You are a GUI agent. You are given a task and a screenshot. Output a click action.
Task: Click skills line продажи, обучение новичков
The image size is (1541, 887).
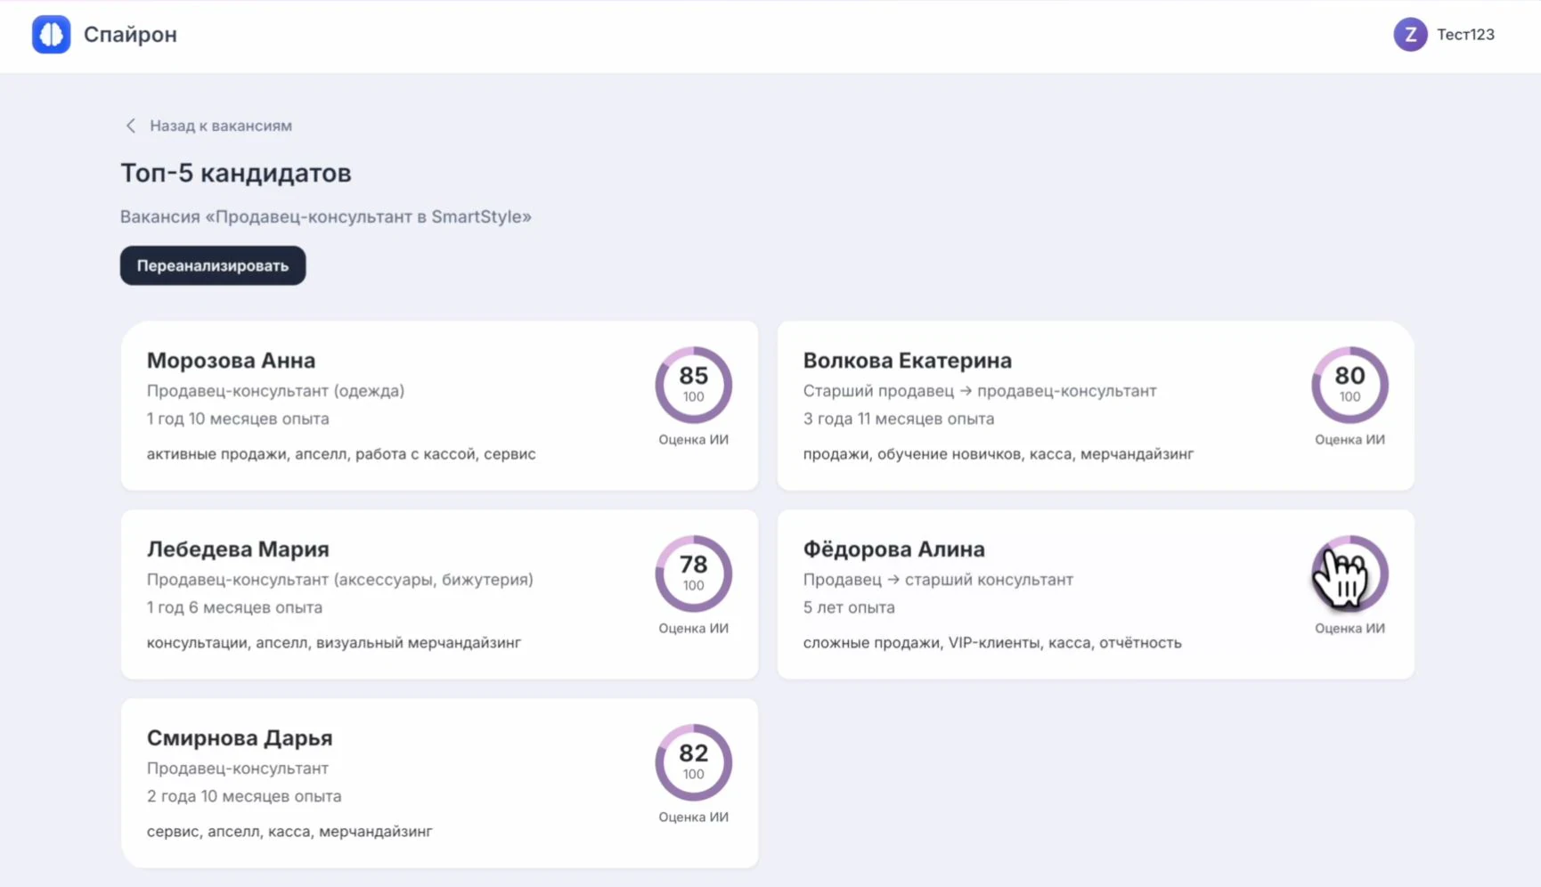click(999, 454)
